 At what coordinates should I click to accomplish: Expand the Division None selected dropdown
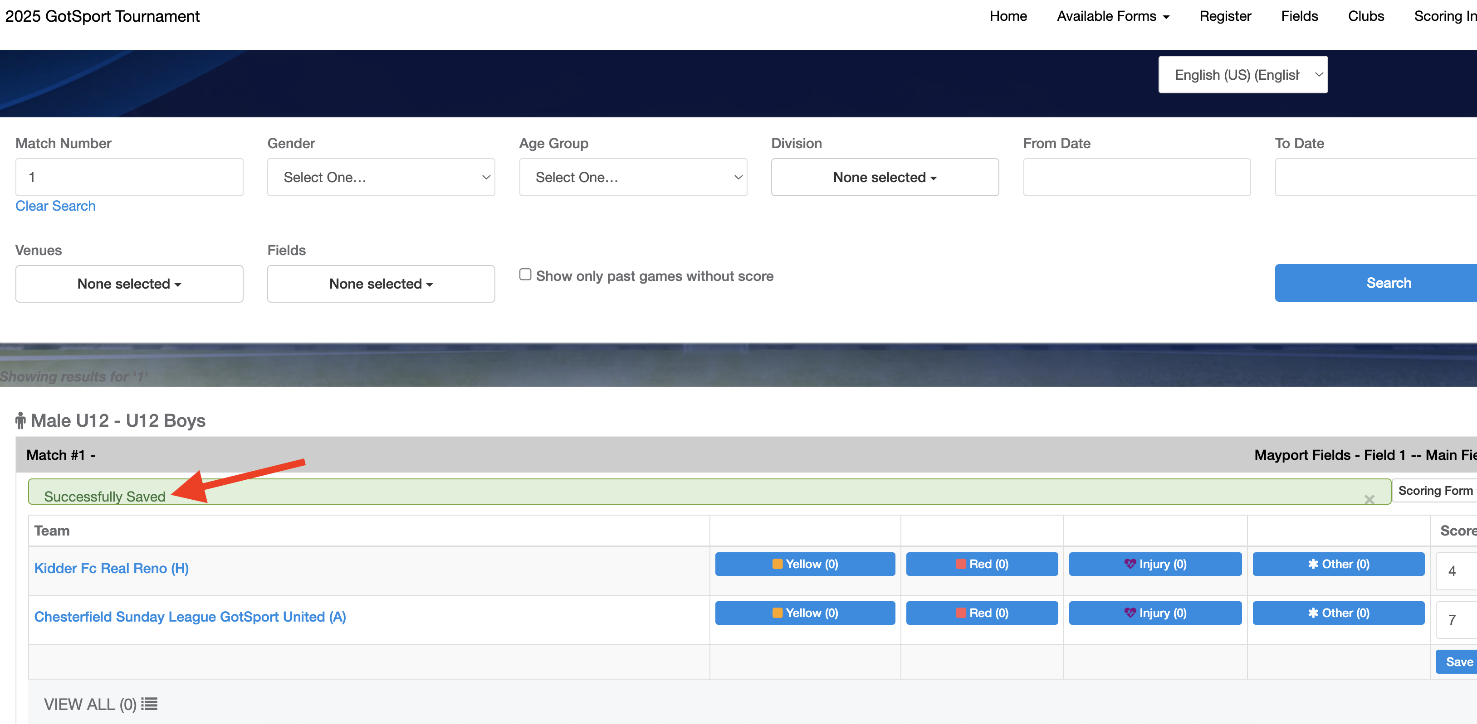coord(885,177)
